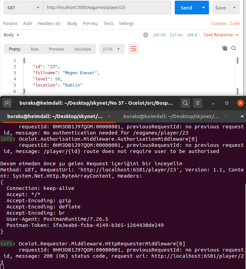The image size is (246, 269).
Task: Select the Visualize view mode
Action: 83,49
